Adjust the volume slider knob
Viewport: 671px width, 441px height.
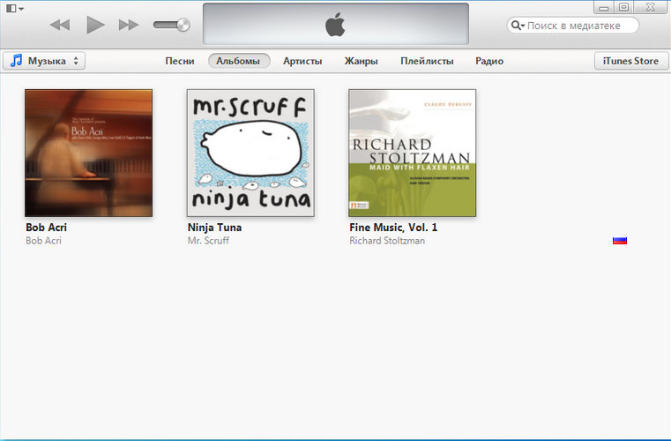coord(183,25)
